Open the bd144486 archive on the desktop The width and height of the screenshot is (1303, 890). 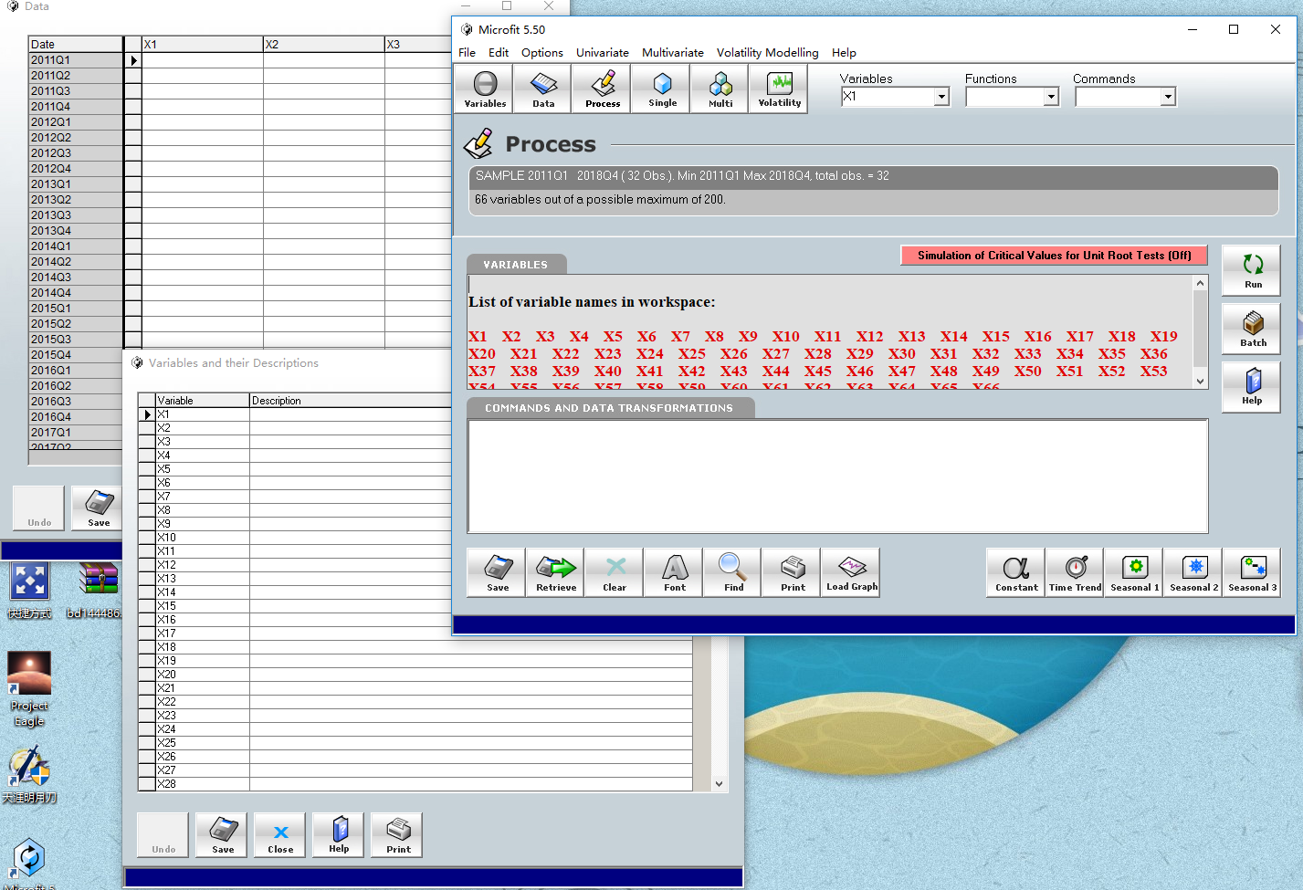point(95,591)
